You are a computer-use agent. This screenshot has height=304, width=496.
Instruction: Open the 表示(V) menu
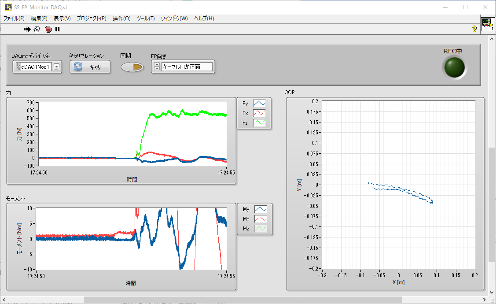coord(62,19)
